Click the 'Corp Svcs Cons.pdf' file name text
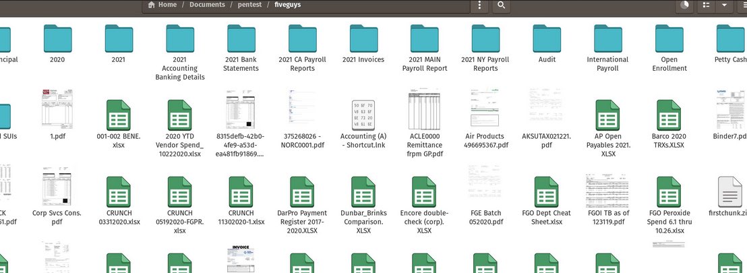 tap(57, 217)
